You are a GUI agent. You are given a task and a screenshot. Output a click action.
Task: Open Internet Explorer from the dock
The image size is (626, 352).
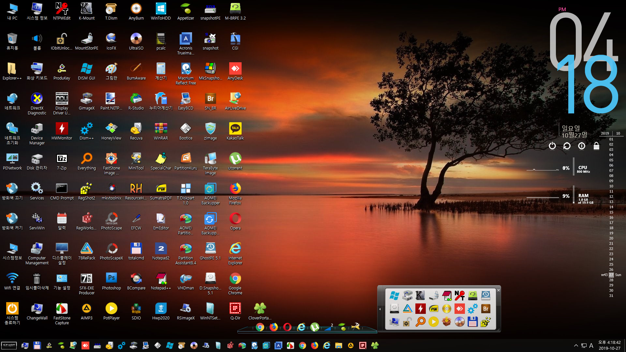click(301, 327)
